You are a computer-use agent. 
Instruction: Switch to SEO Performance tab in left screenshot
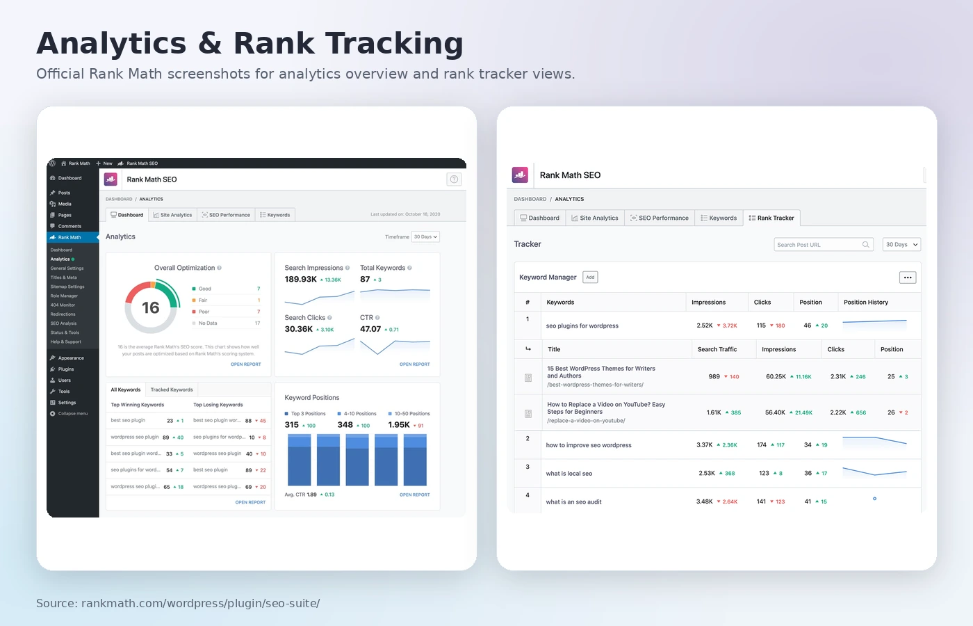click(226, 215)
